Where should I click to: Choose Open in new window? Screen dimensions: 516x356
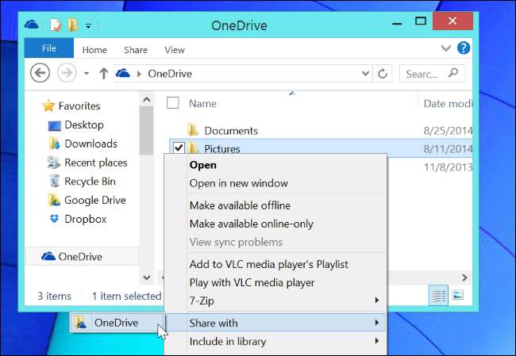click(x=239, y=183)
